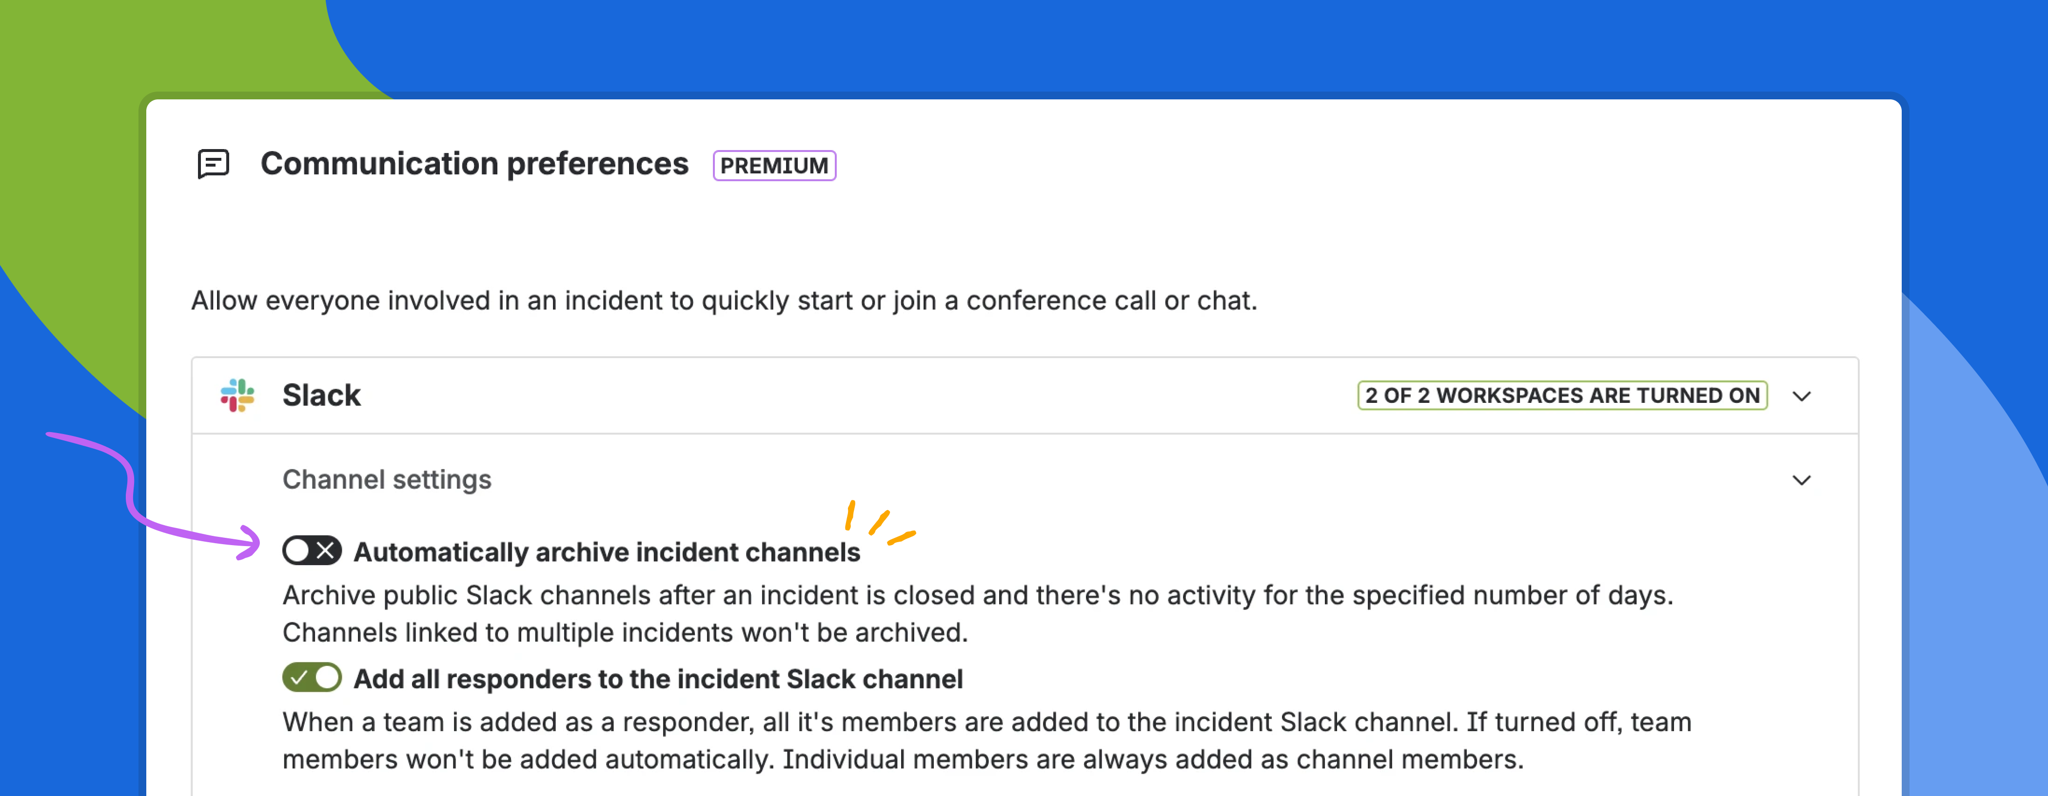
Task: Collapse the Channel settings chevron
Action: (1802, 480)
